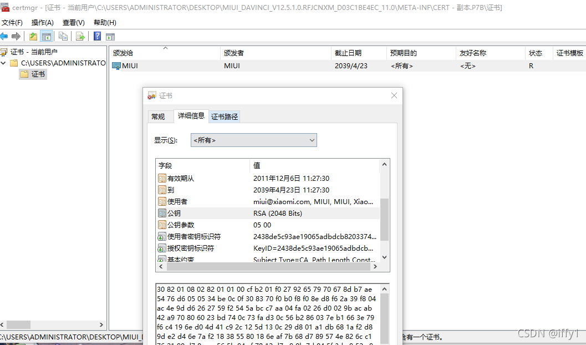
Task: Click the 2039/4/23 expiry cell for MIUI
Action: tap(351, 66)
